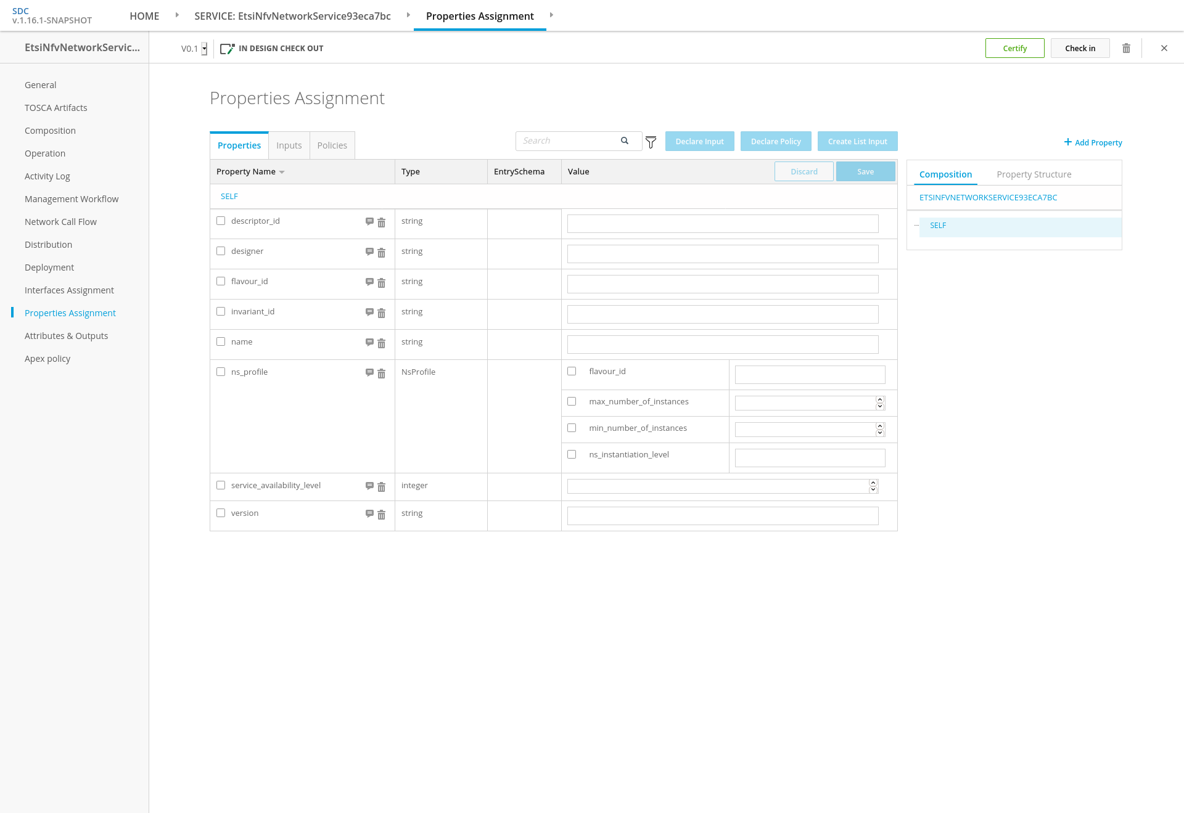Increase the service_availability_level stepper value
The width and height of the screenshot is (1184, 813).
(873, 483)
